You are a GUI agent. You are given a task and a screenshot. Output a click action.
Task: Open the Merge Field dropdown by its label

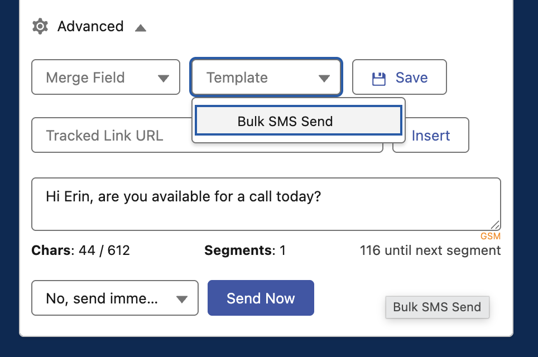tap(85, 78)
